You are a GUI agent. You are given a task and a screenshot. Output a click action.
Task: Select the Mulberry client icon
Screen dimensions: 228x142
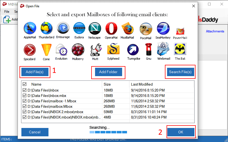[78, 50]
